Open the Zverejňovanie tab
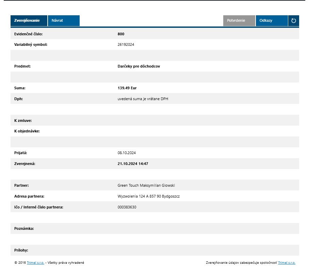Screen dimensions: 309x277 pos(29,21)
